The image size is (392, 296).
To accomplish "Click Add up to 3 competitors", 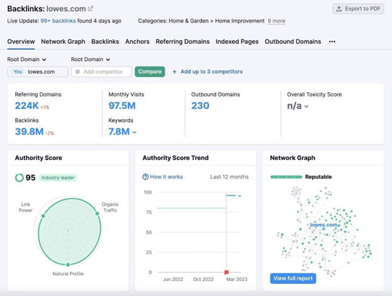I will click(x=212, y=71).
